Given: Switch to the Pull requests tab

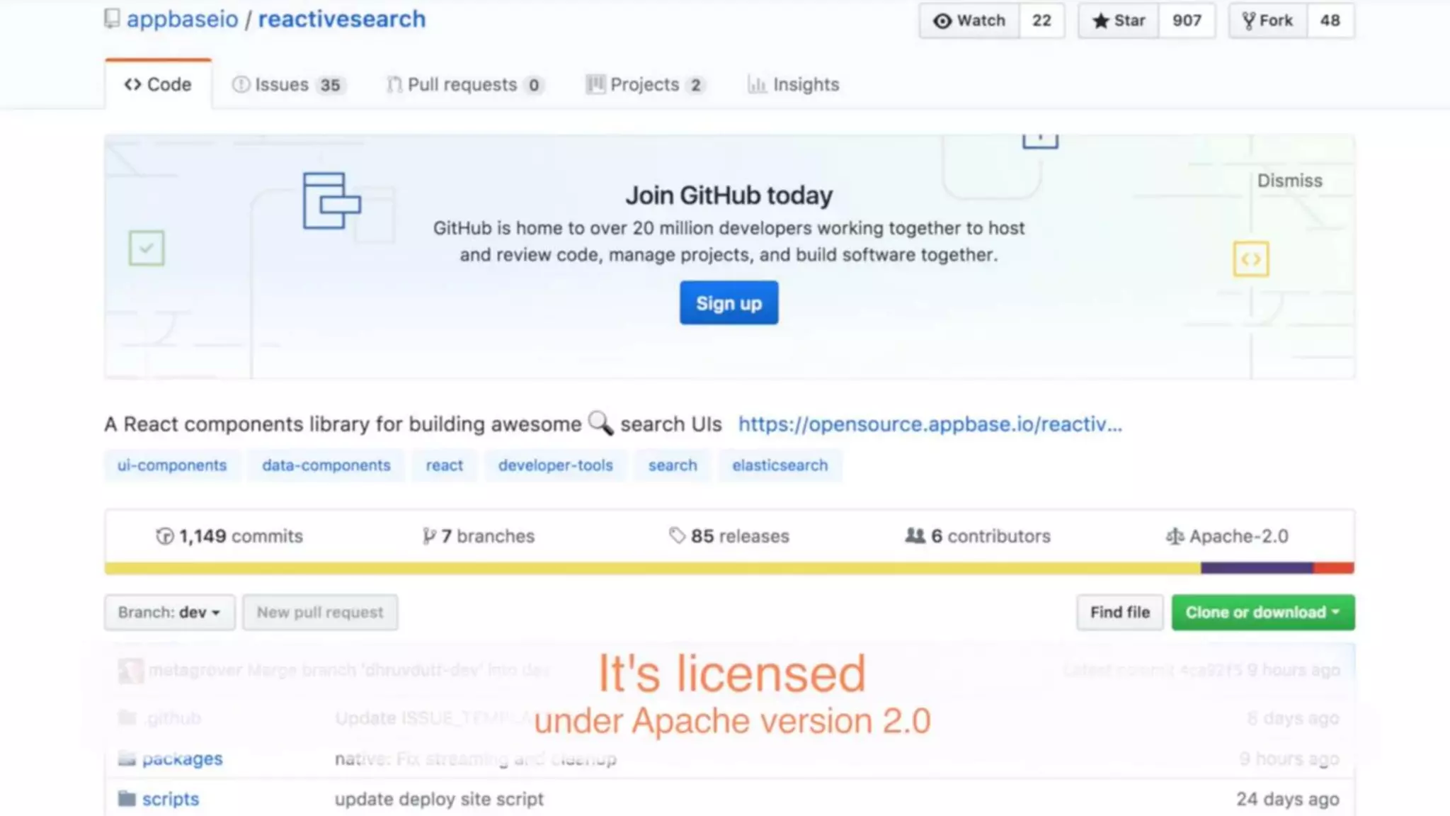Looking at the screenshot, I should 464,85.
